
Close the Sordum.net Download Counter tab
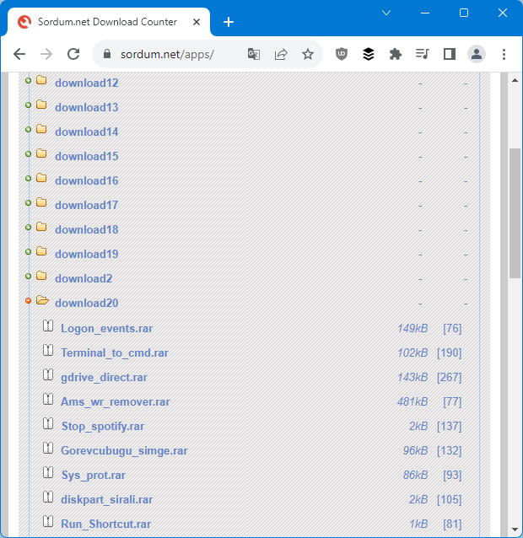(x=197, y=22)
